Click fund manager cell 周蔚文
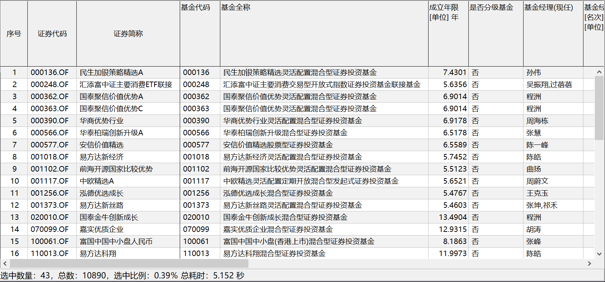 tap(553, 181)
